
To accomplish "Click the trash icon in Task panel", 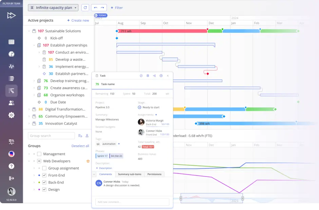I will 148,76.
